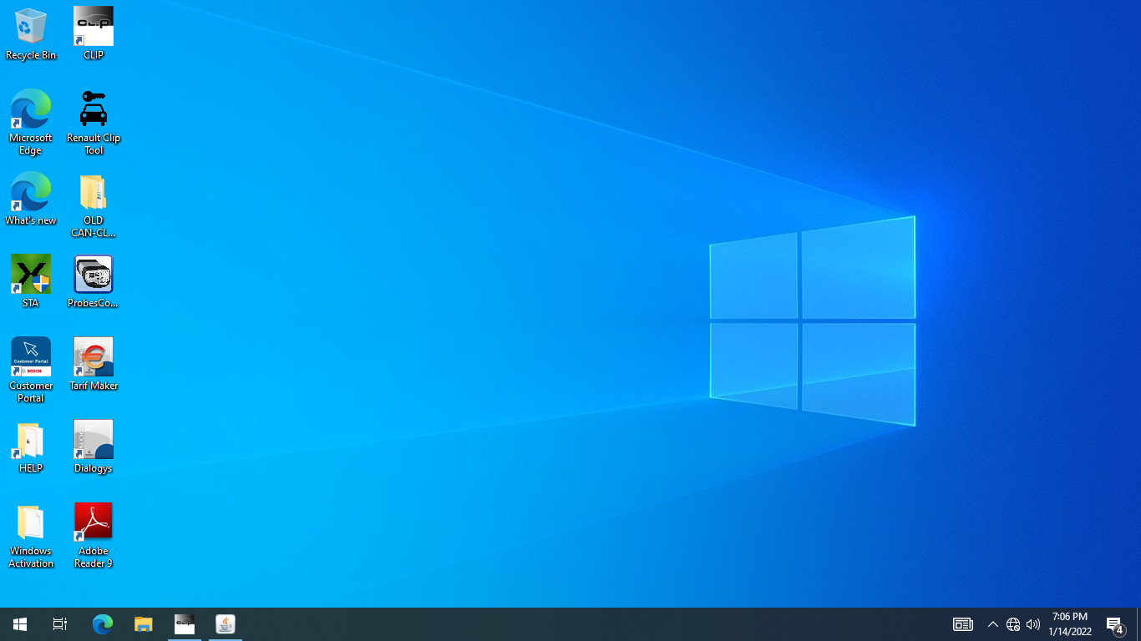Open Adobe Reader 9

click(x=93, y=520)
